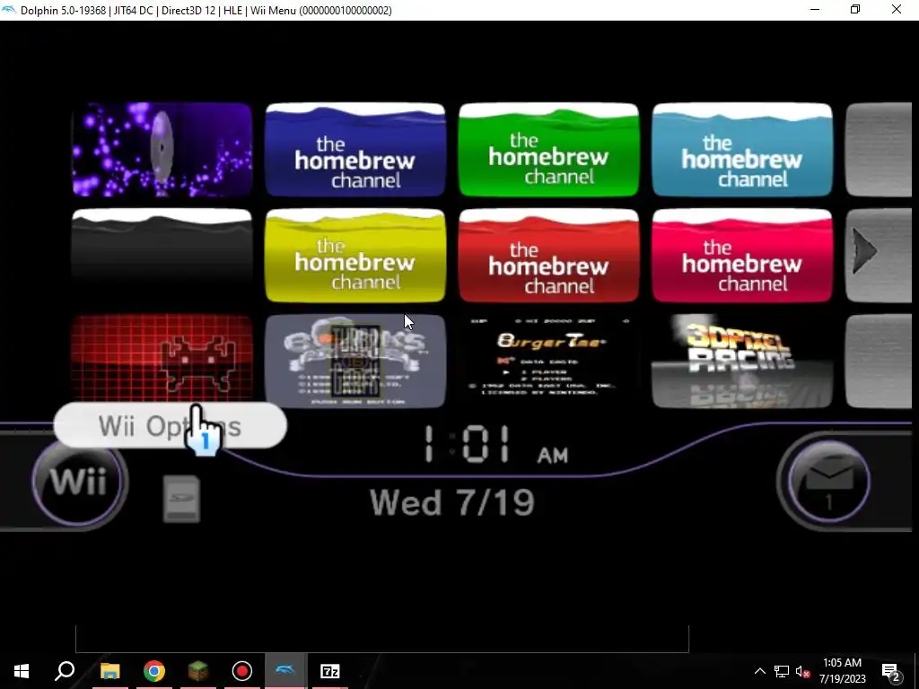Open the BurgerTime game channel
Viewport: 919px width, 689px height.
[x=548, y=361]
